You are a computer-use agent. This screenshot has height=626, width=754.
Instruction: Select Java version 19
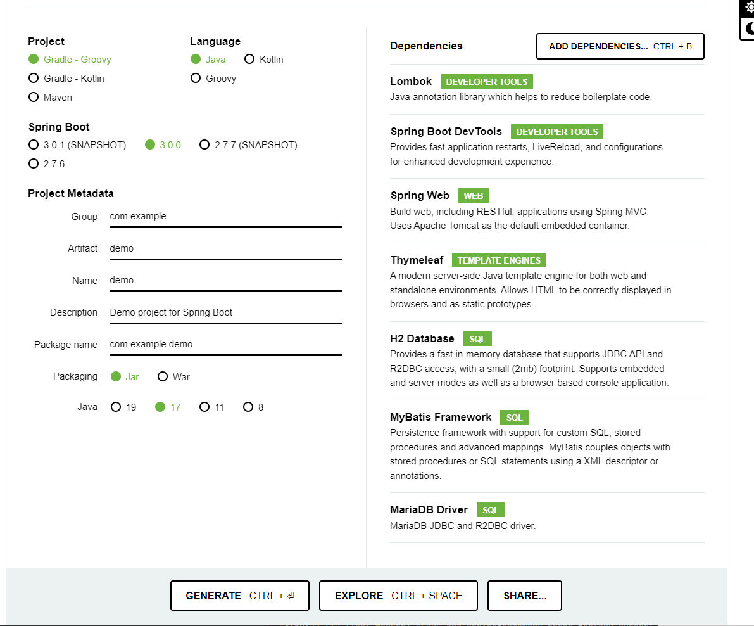coord(123,407)
